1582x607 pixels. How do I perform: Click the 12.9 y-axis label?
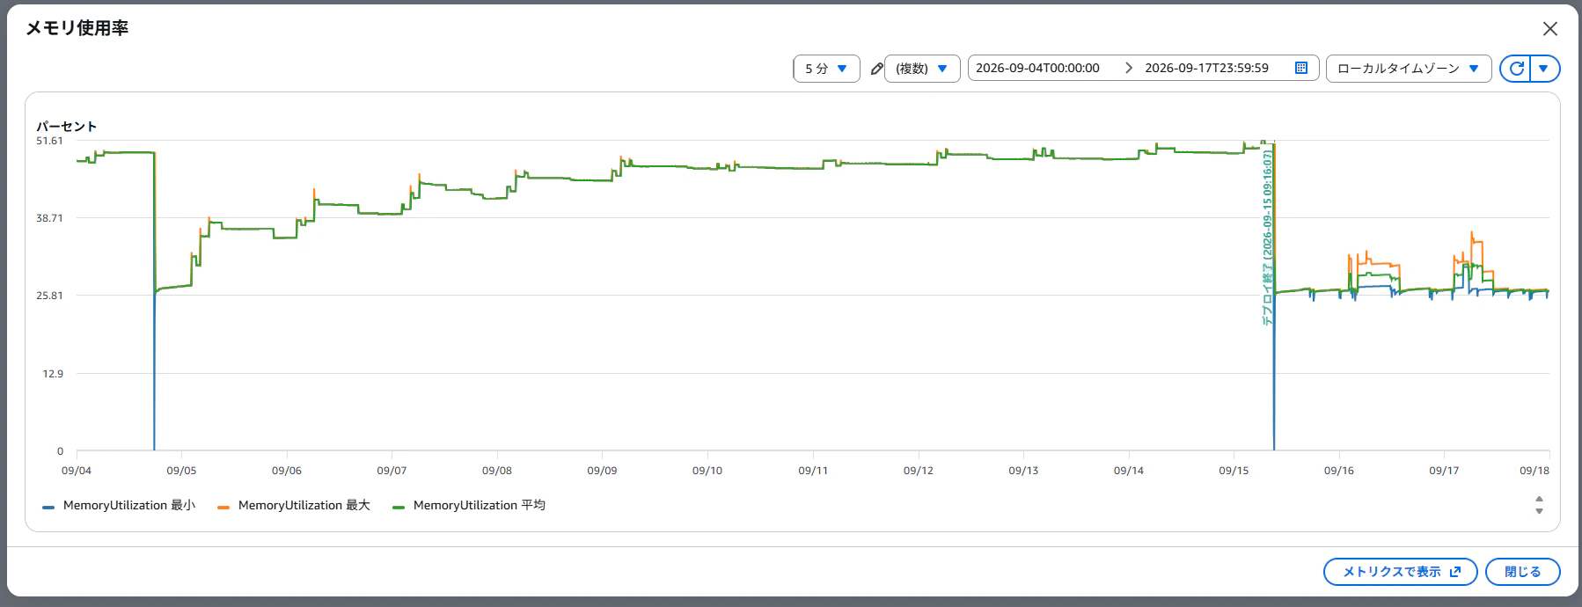pos(53,374)
